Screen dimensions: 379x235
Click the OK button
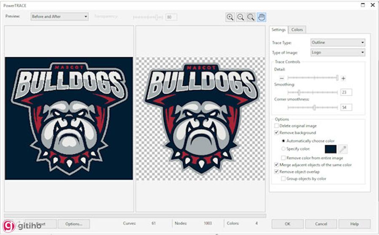coord(287,224)
